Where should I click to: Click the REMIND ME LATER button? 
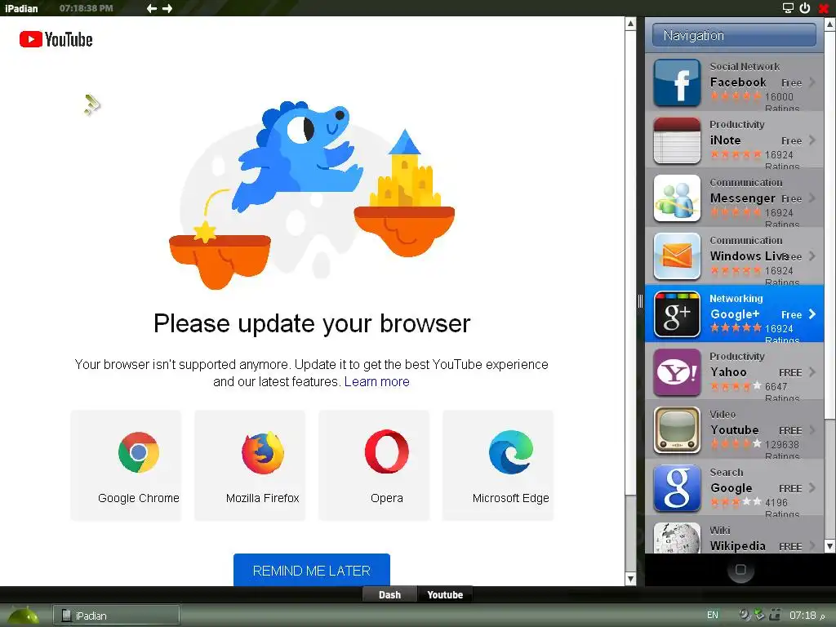(312, 570)
